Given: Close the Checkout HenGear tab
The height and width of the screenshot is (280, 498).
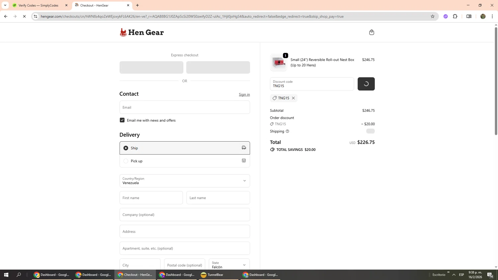Looking at the screenshot, I should pos(128,5).
